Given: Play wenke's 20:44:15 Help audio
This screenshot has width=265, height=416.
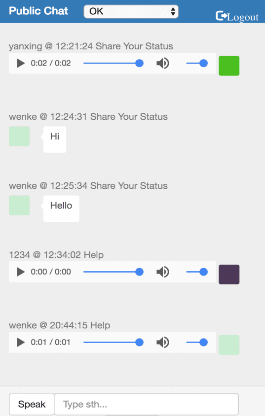Looking at the screenshot, I should pyautogui.click(x=21, y=342).
